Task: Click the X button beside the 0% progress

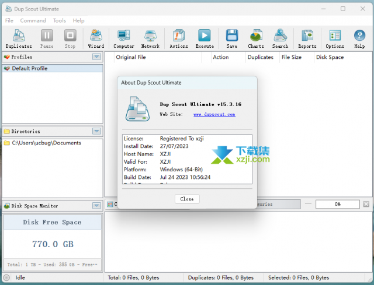Action: tap(366, 204)
